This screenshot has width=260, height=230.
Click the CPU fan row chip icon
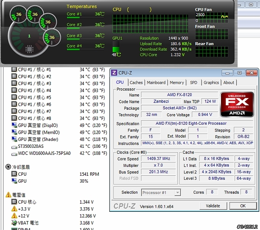(x=14, y=174)
